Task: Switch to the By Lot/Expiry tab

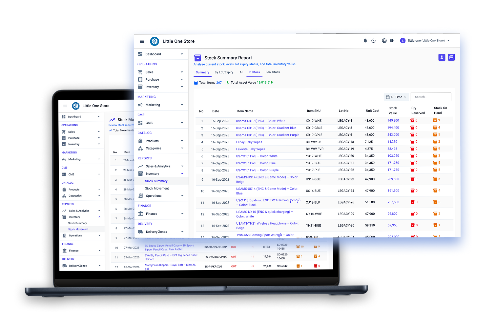Action: pyautogui.click(x=224, y=72)
